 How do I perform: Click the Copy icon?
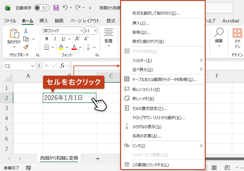tap(26, 39)
